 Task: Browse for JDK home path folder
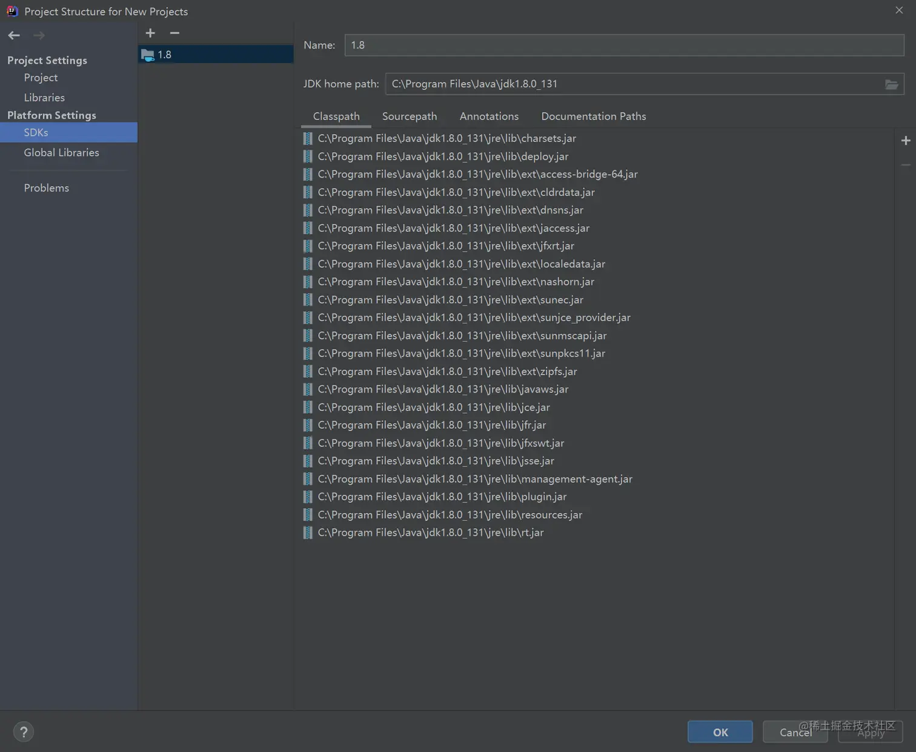pos(891,84)
